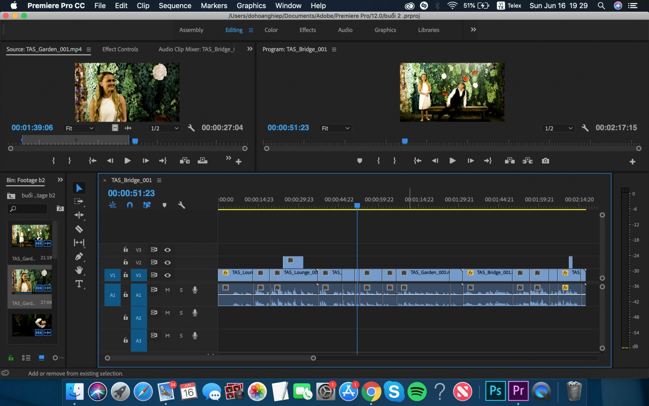Click the bin thumbnail zoom slider

(x=55, y=358)
